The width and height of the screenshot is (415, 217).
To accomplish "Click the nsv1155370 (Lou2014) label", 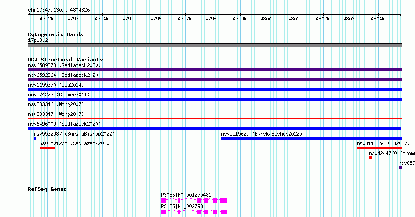I will pos(56,85).
